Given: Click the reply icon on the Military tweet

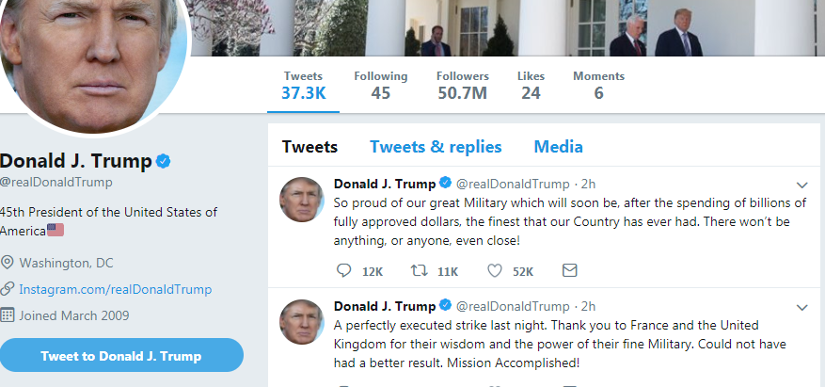Looking at the screenshot, I should 343,270.
